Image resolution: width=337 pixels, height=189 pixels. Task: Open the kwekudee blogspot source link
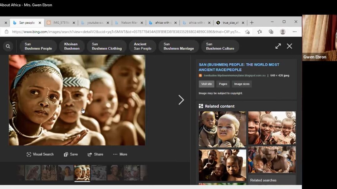coord(235,75)
